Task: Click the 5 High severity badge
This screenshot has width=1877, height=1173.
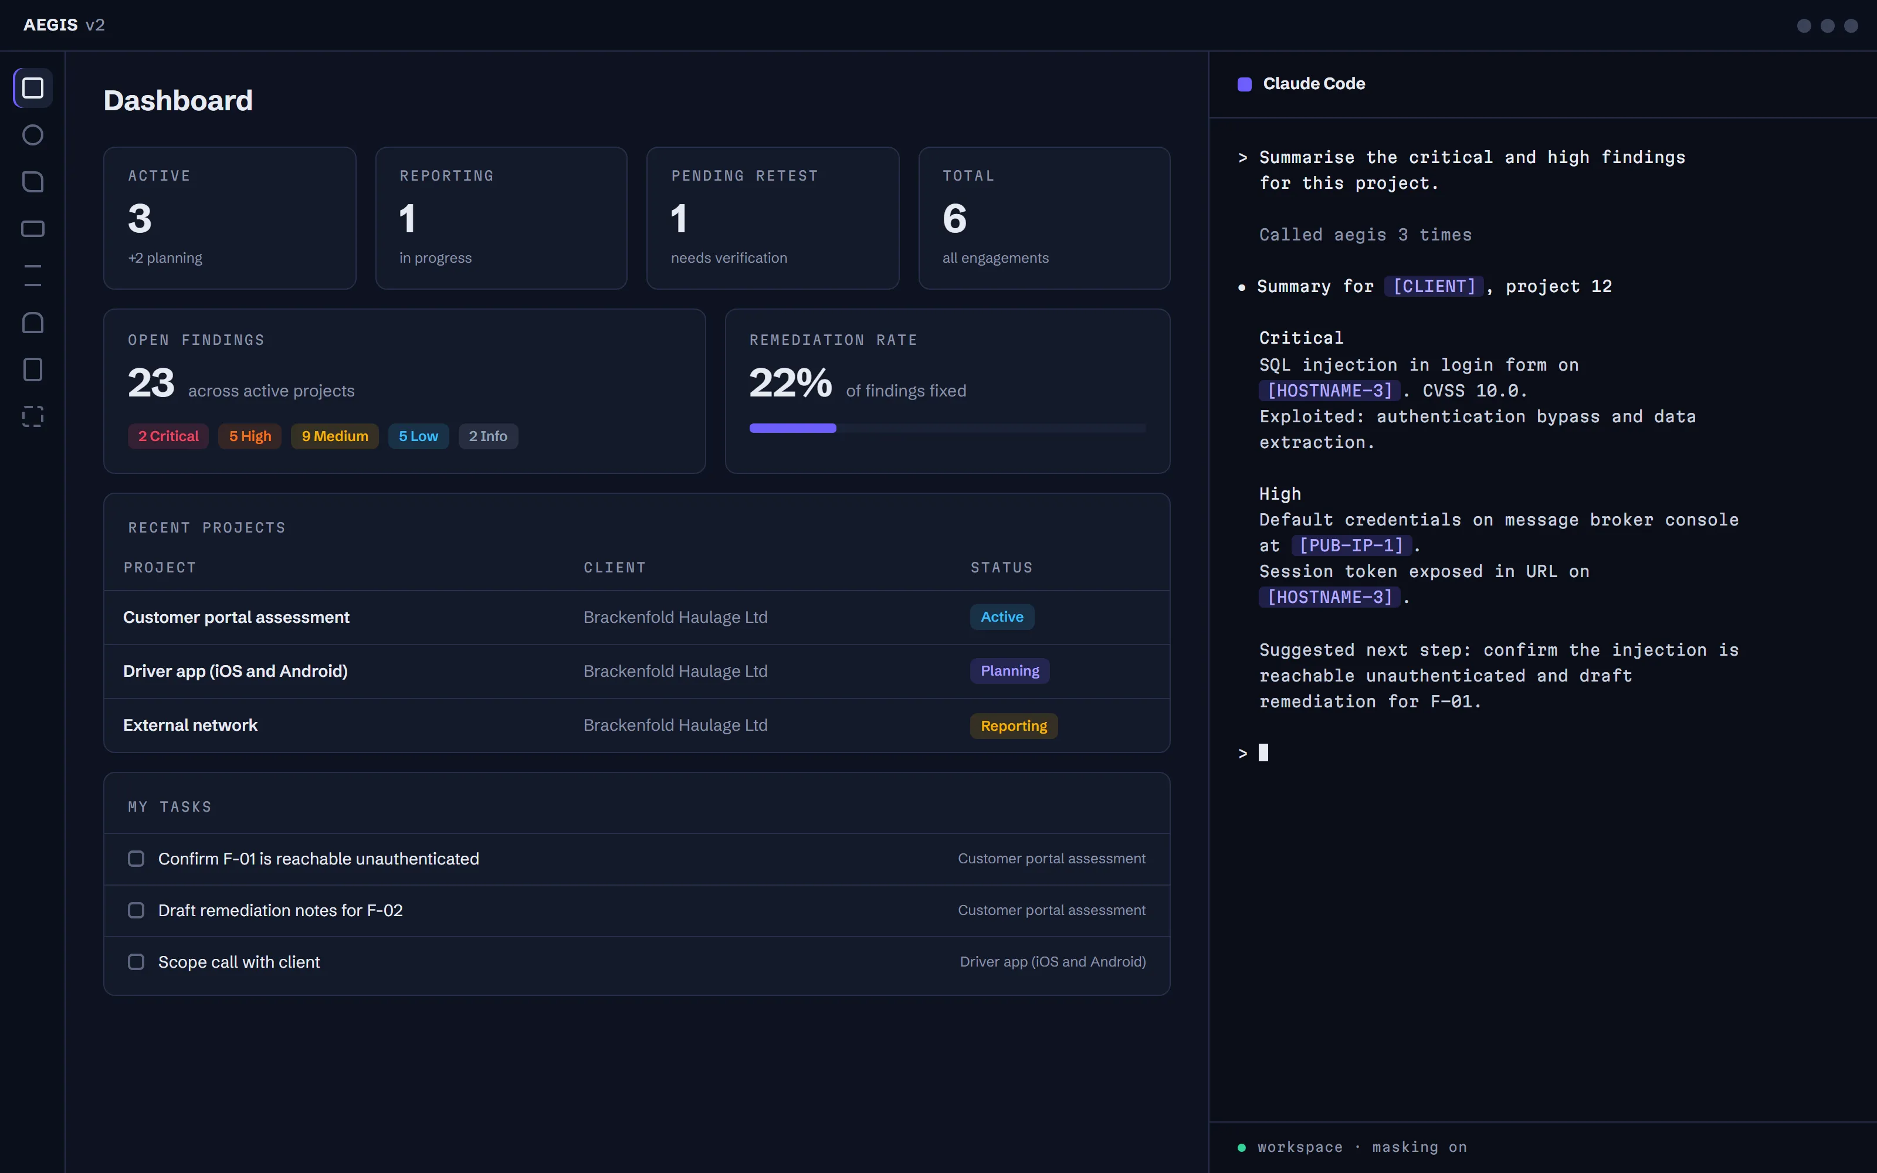Action: pos(250,436)
